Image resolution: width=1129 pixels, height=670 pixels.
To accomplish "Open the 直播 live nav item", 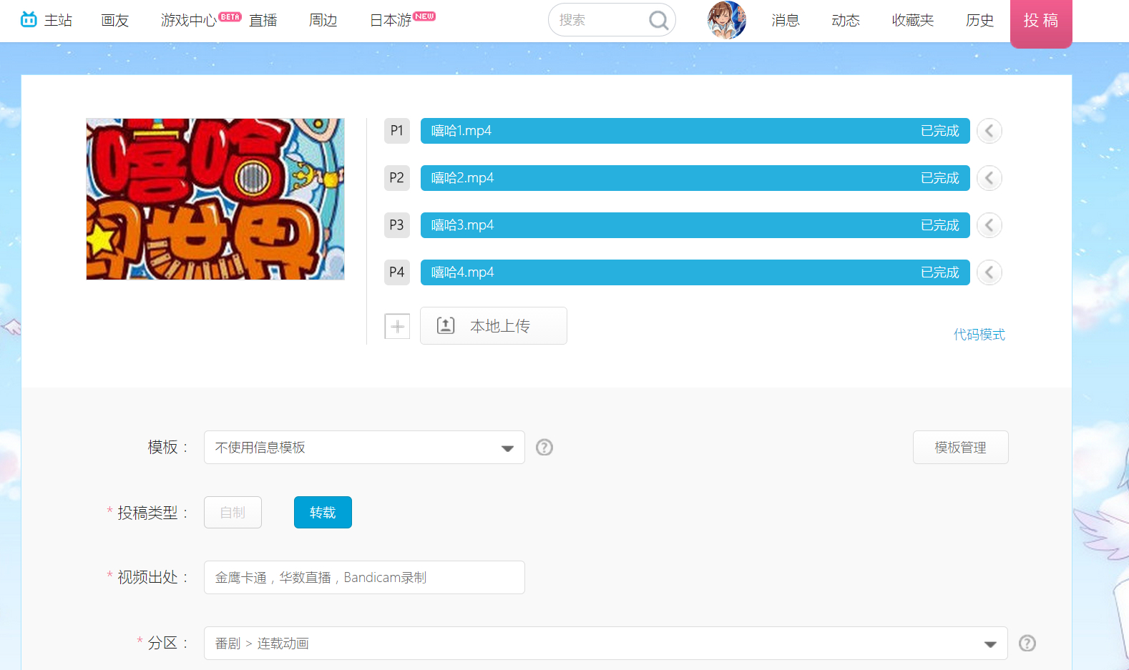I will (263, 20).
